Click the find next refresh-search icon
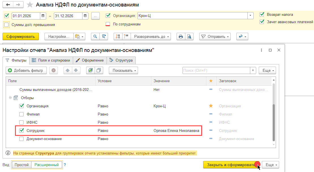314x172 pixels. pyautogui.click(x=104, y=37)
